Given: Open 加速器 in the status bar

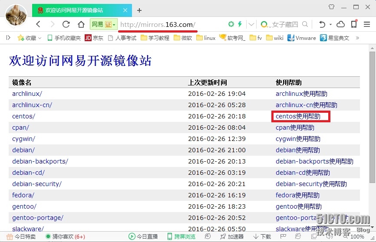Looking at the screenshot, I should [232, 237].
